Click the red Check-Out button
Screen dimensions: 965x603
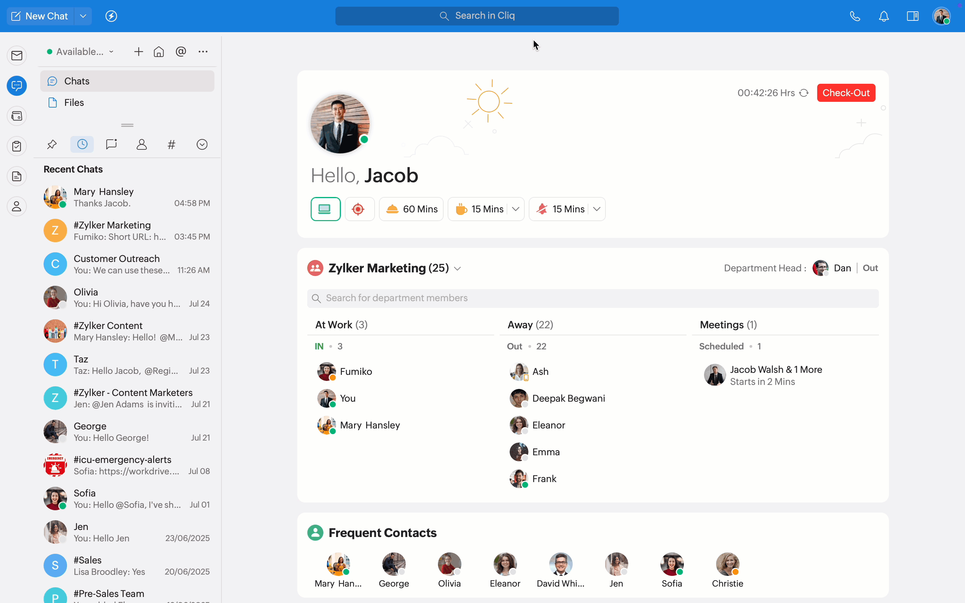point(846,93)
